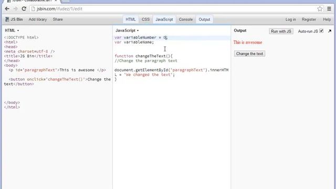Click the Change the text button
The height and width of the screenshot is (189, 336).
click(x=249, y=54)
